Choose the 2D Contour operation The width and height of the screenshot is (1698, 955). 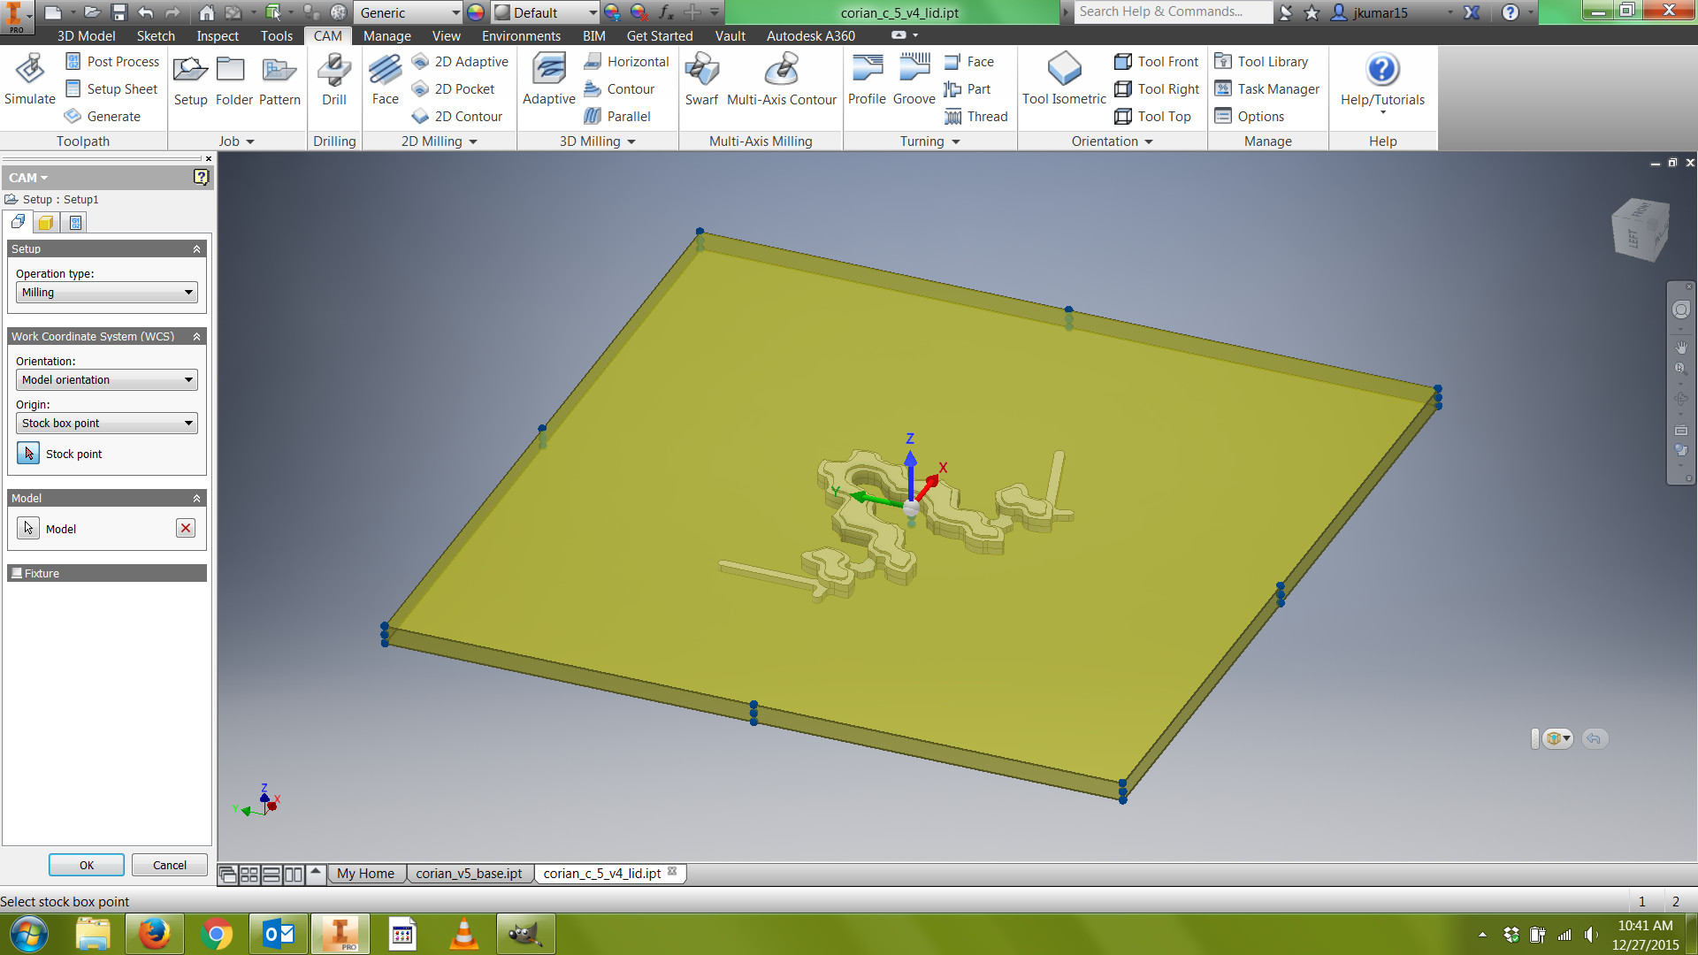click(457, 117)
